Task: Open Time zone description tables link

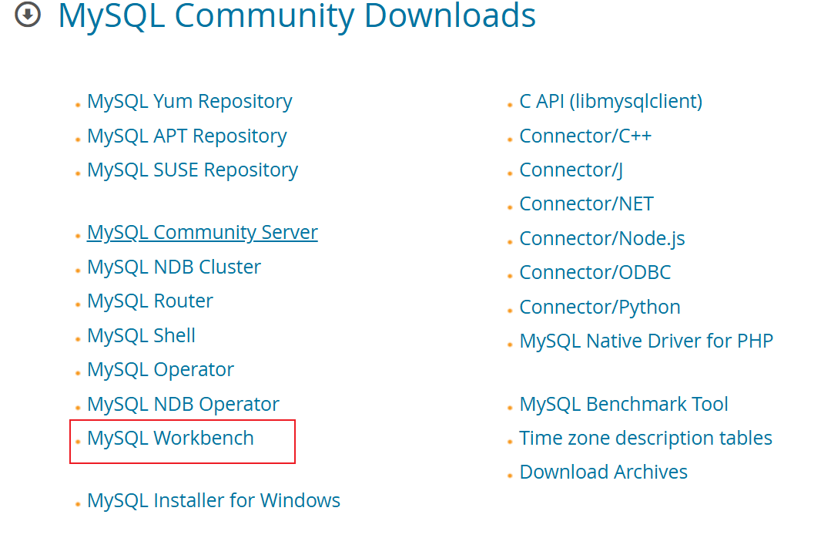Action: click(x=646, y=439)
